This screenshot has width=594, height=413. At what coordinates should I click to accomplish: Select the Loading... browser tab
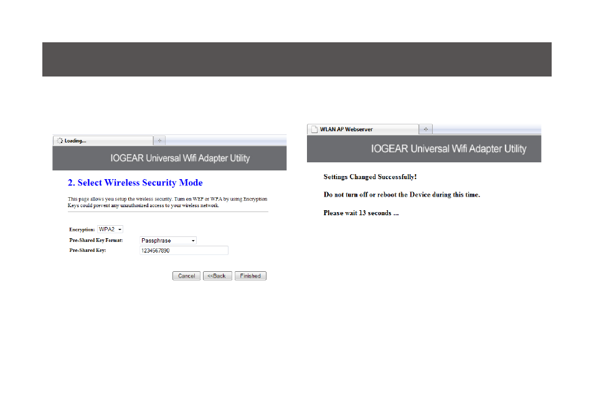click(x=103, y=141)
